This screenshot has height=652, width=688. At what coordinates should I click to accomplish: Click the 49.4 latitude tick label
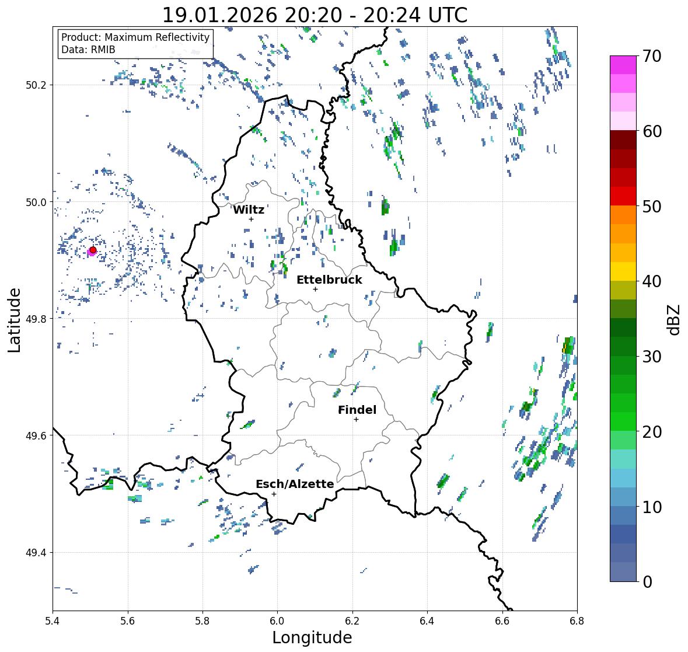pyautogui.click(x=36, y=553)
